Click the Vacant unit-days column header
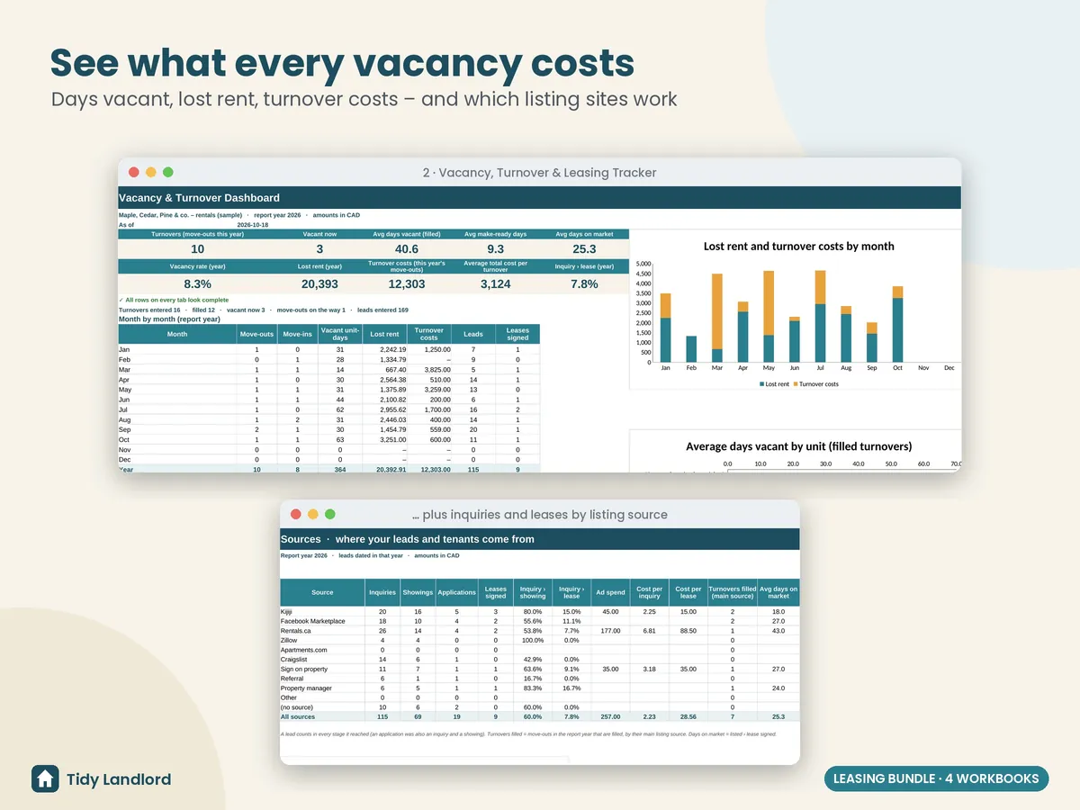Screen dimensions: 1080x810 coord(340,334)
